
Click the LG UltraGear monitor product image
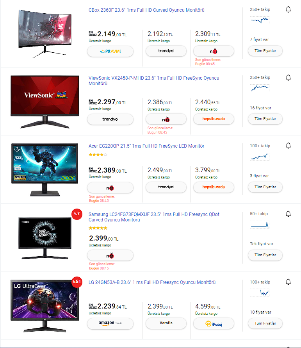(x=45, y=306)
